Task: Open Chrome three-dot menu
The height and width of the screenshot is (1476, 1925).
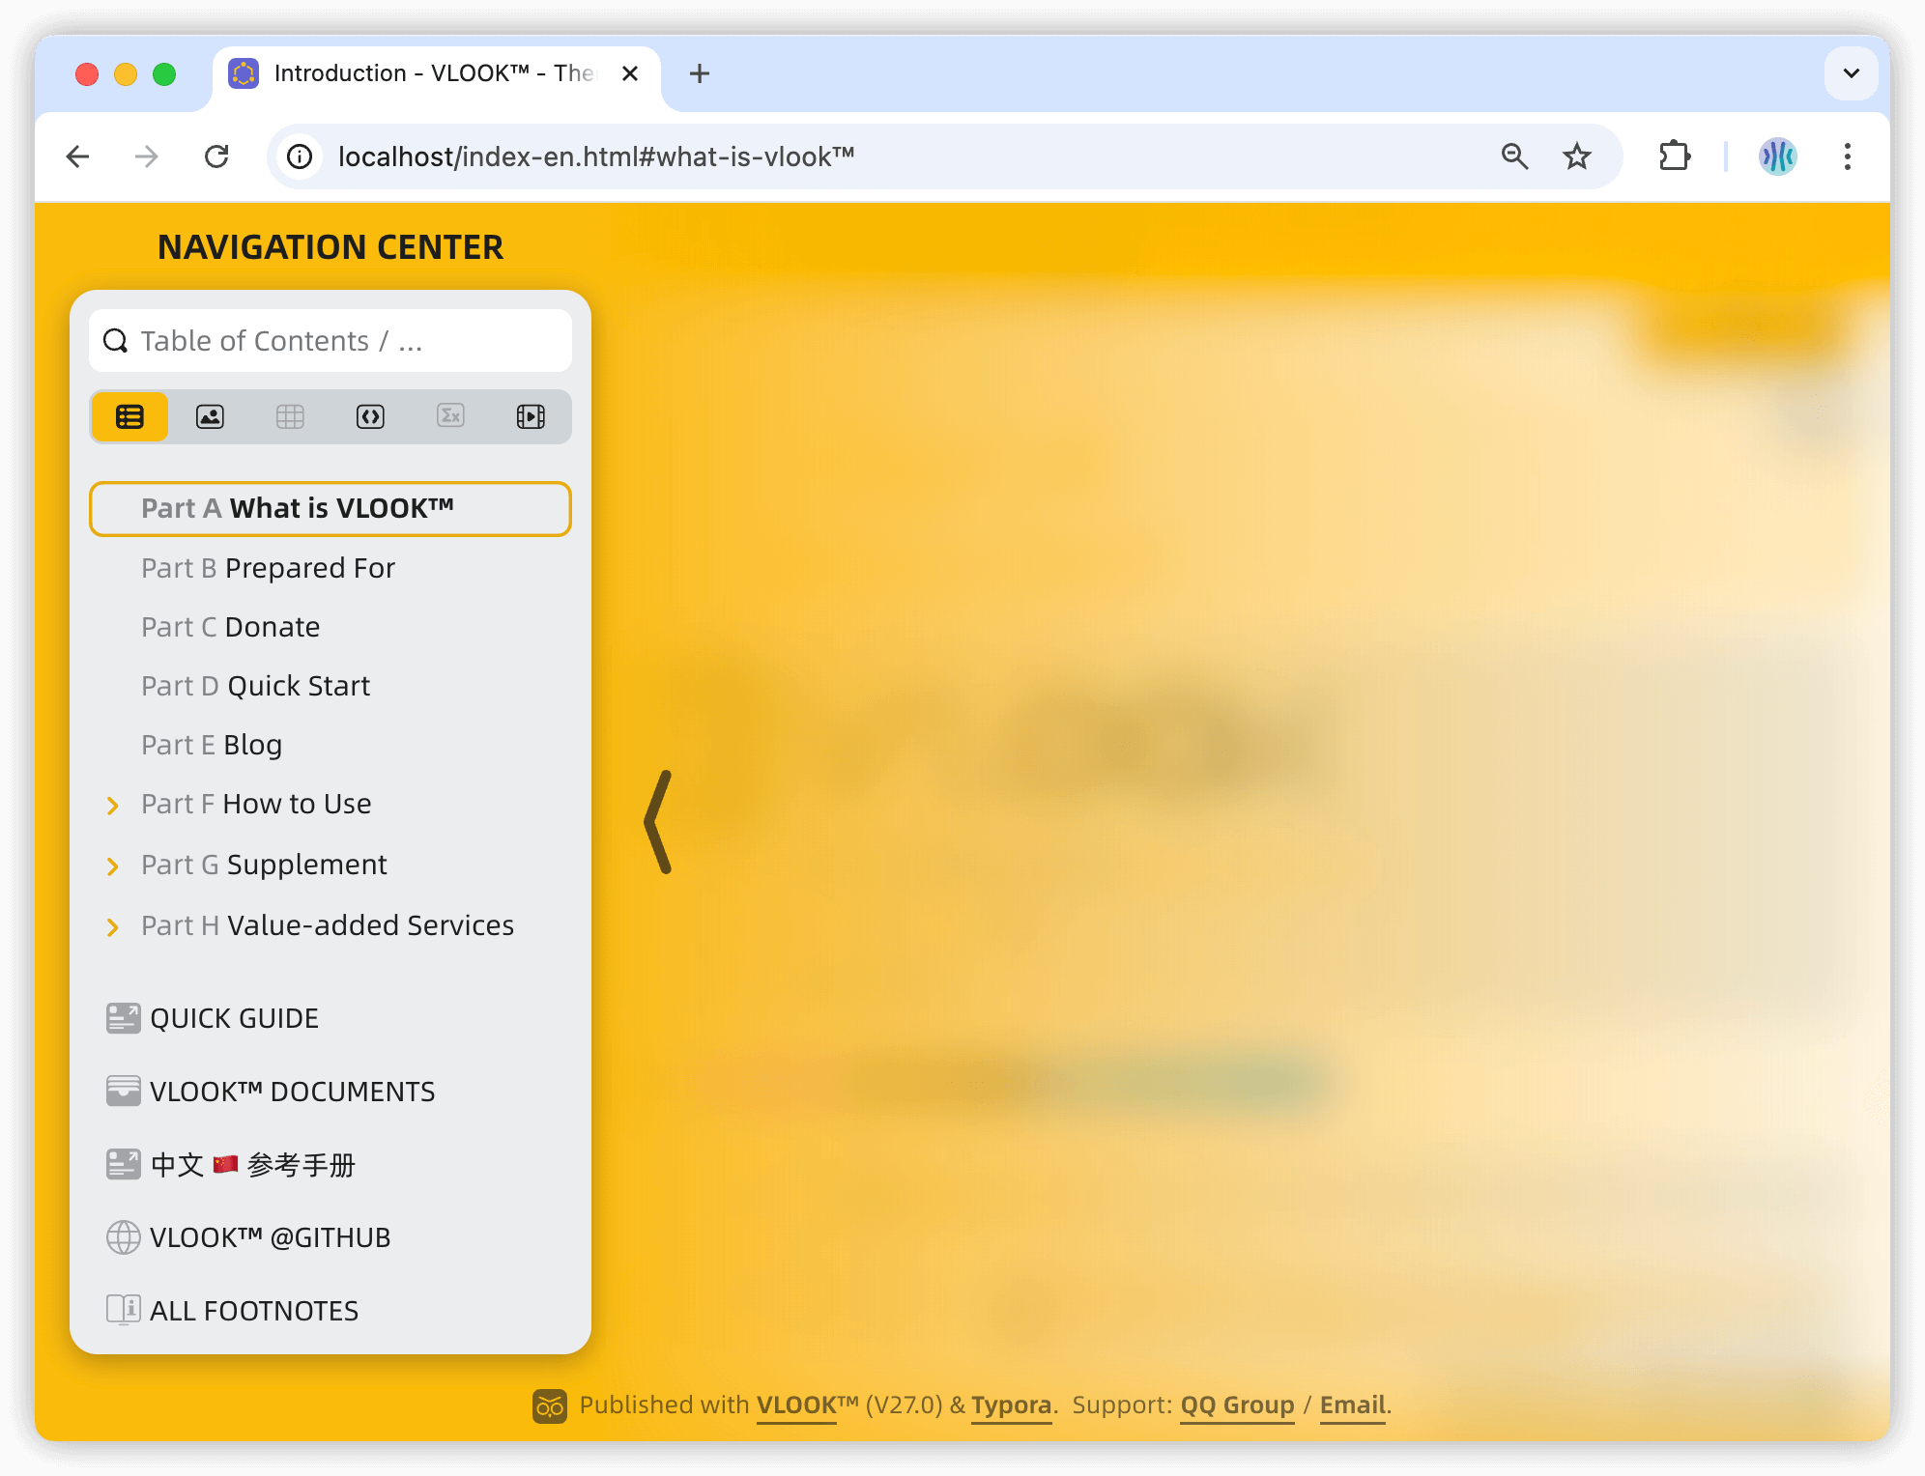Action: click(x=1847, y=156)
